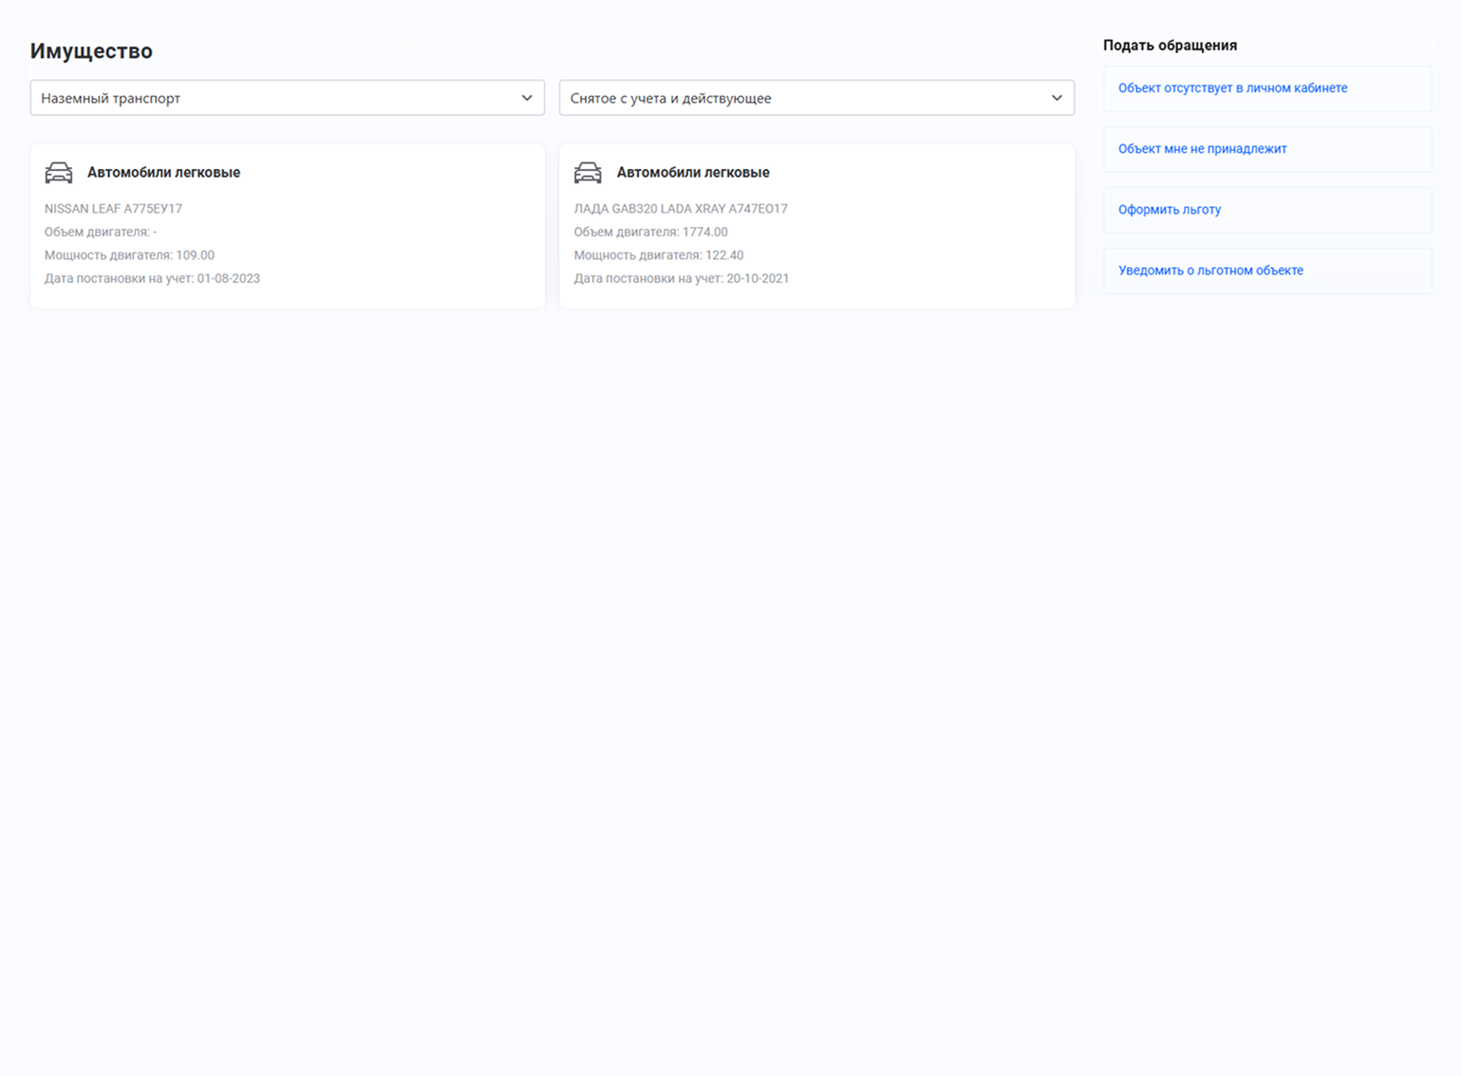The width and height of the screenshot is (1462, 1076).
Task: Expand the chevron of the Наземный транспорт dropdown
Action: coord(527,98)
